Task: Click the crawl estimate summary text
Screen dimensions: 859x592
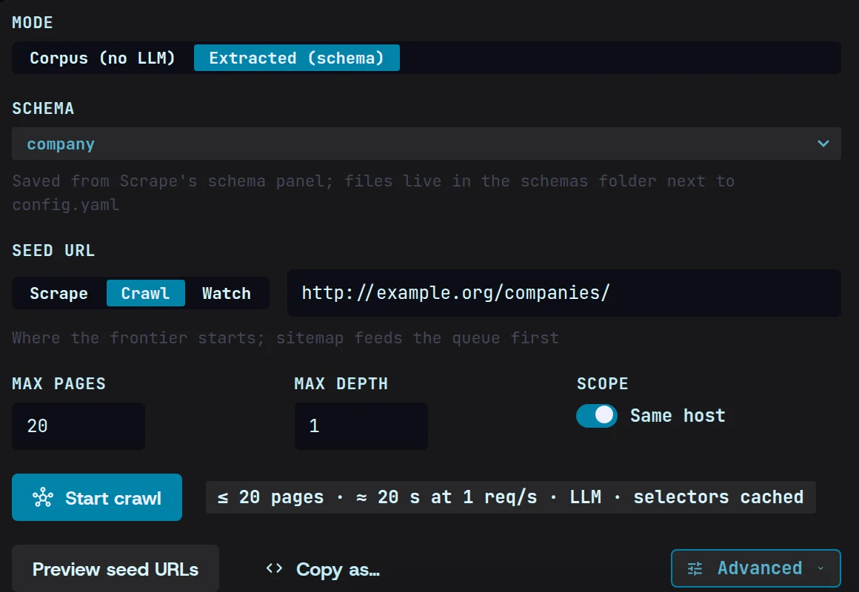Action: (x=510, y=497)
